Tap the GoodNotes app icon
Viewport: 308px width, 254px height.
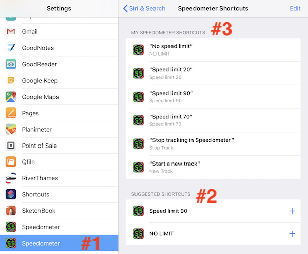tap(11, 48)
